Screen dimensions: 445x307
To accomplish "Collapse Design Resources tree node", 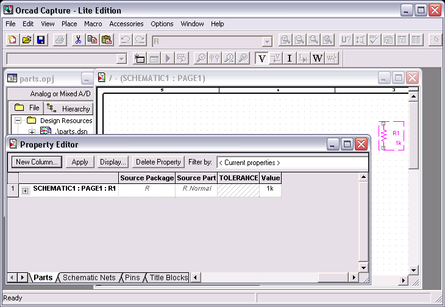I will coord(18,121).
